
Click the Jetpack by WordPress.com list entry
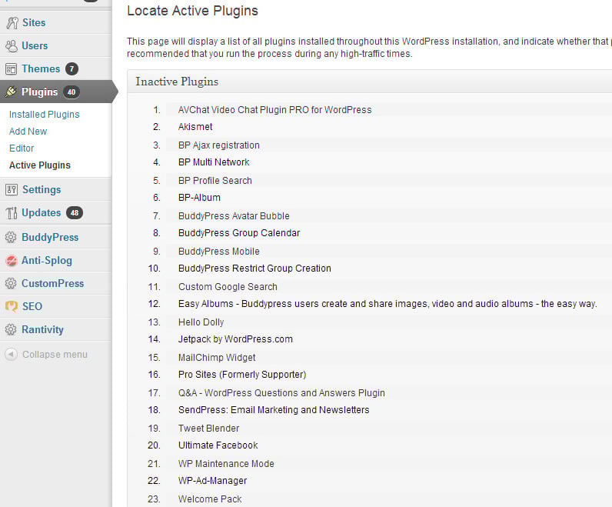pos(235,339)
